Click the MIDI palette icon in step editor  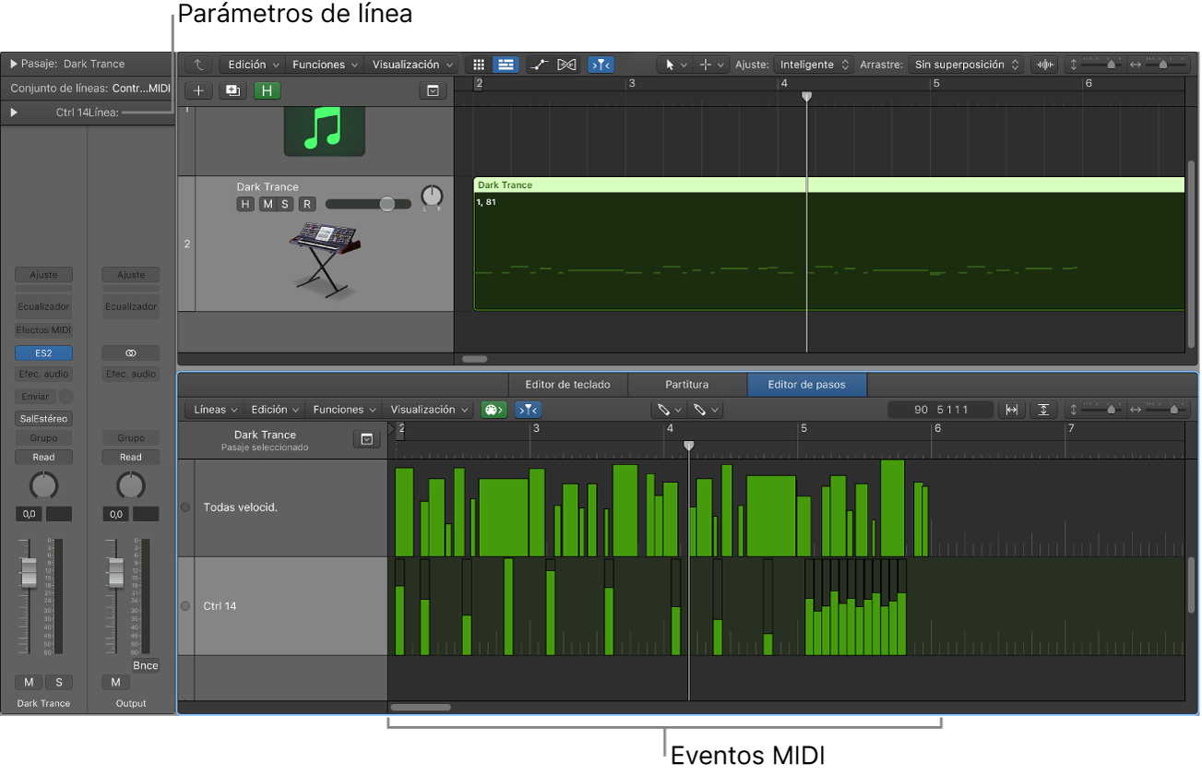(494, 410)
